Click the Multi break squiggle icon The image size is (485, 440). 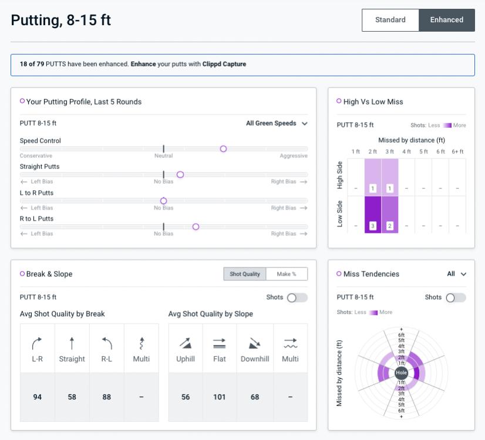141,343
